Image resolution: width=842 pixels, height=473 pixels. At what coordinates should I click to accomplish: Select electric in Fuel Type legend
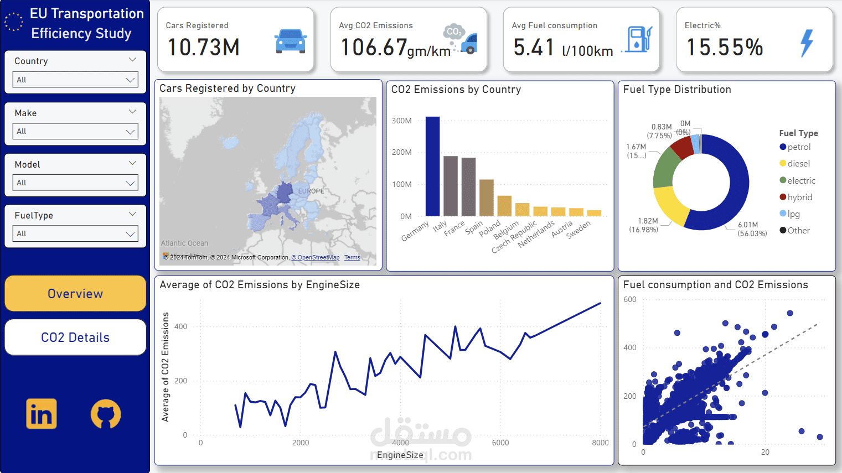tap(797, 181)
